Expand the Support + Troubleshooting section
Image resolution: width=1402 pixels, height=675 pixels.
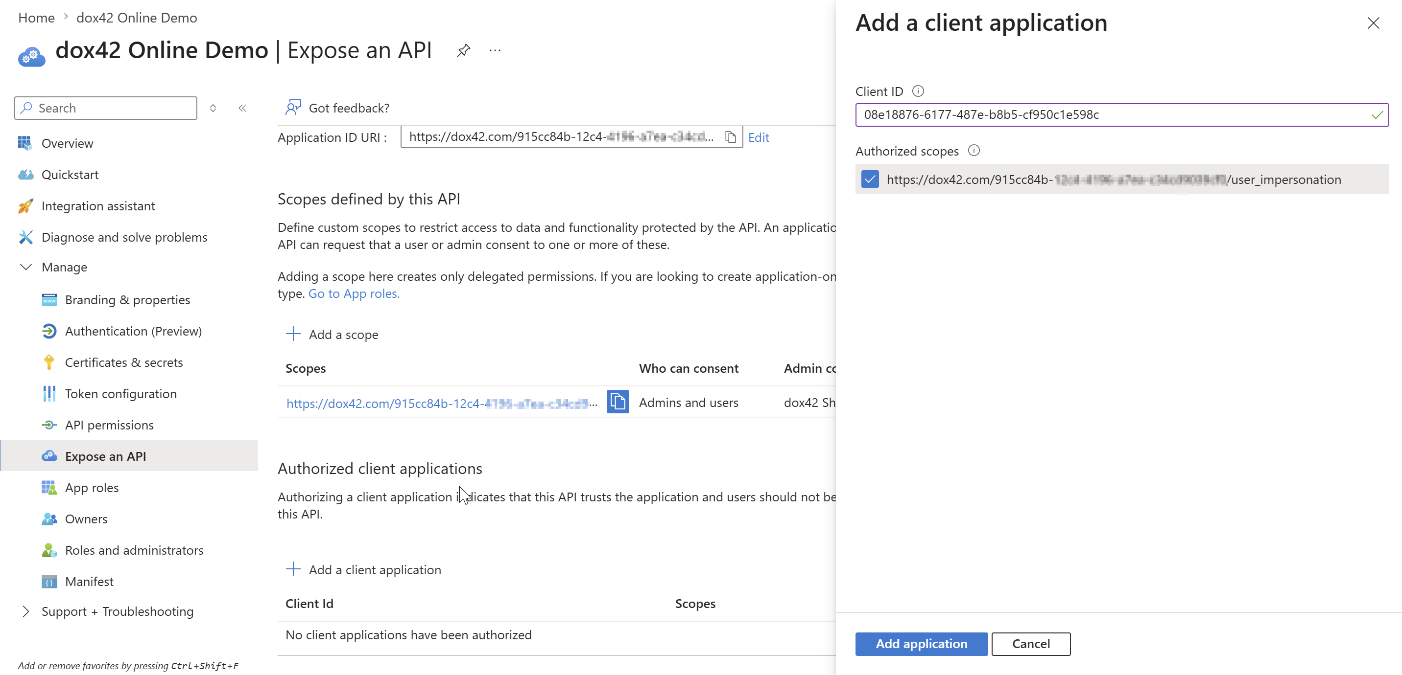(x=25, y=611)
